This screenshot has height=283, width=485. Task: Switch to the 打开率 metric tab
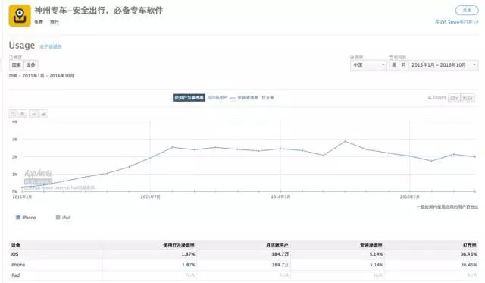(x=268, y=98)
